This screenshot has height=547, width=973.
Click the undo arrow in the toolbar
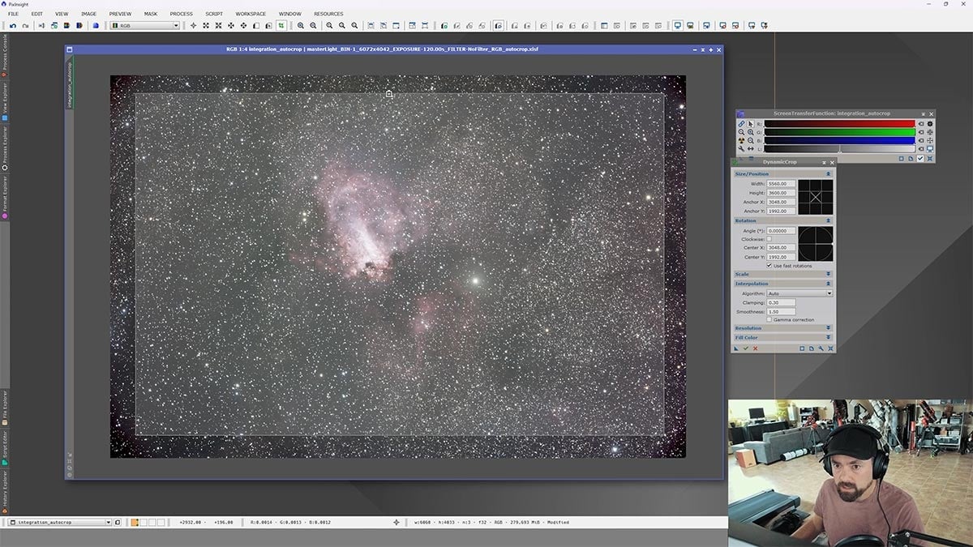(13, 26)
